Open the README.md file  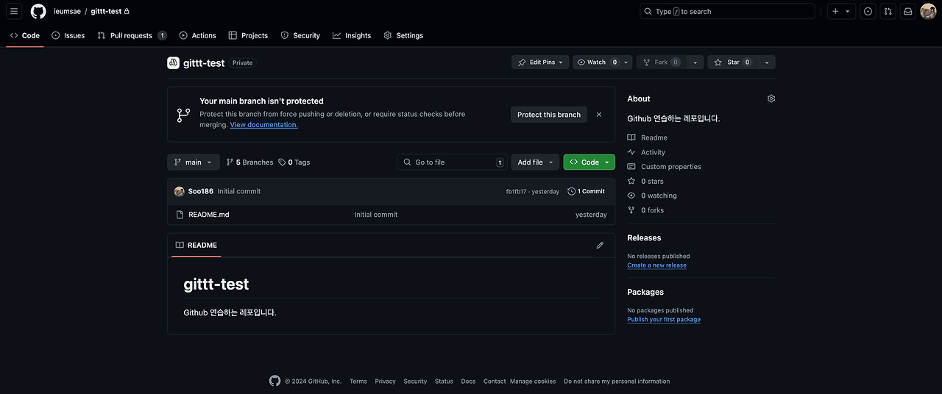click(209, 215)
